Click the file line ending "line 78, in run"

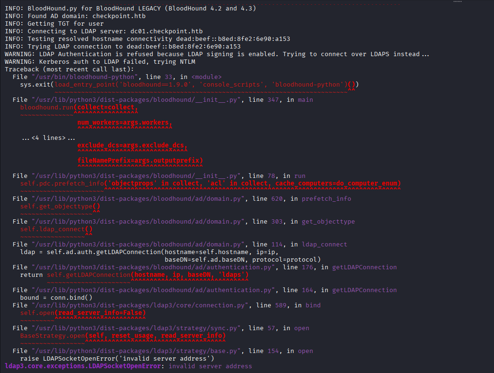pos(159,176)
